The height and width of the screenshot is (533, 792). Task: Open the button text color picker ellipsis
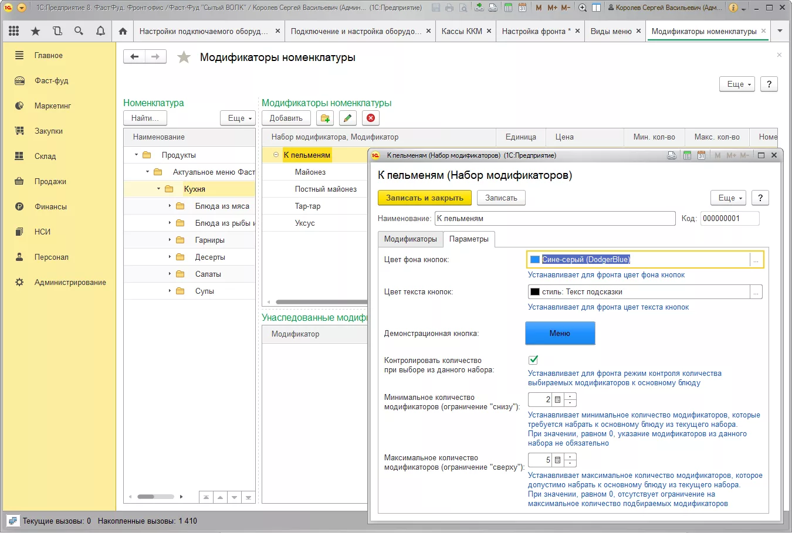pyautogui.click(x=756, y=292)
